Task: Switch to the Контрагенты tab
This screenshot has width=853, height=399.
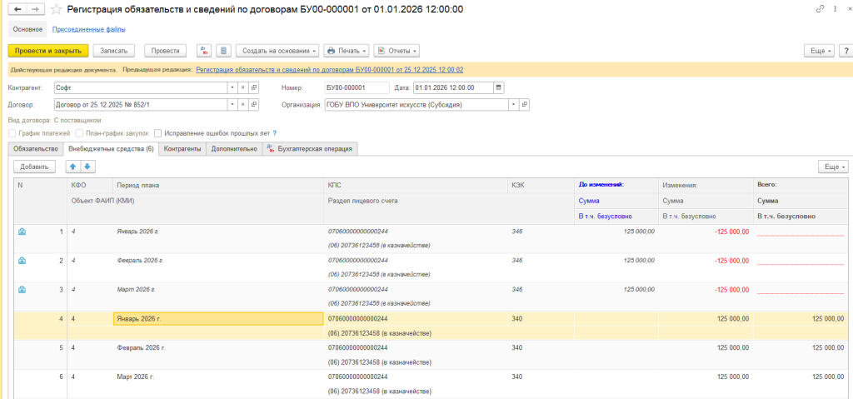Action: [182, 149]
